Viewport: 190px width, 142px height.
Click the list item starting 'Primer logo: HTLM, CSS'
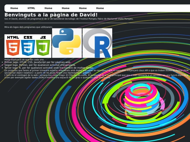(x=38, y=62)
